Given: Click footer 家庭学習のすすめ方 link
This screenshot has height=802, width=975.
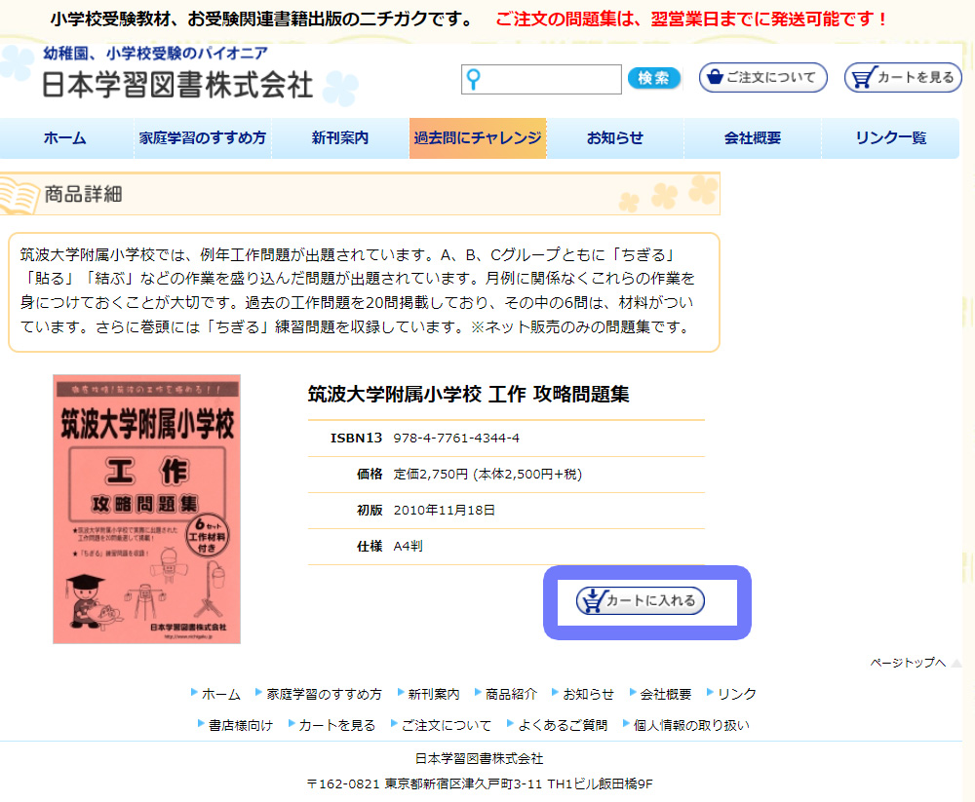Looking at the screenshot, I should [324, 695].
